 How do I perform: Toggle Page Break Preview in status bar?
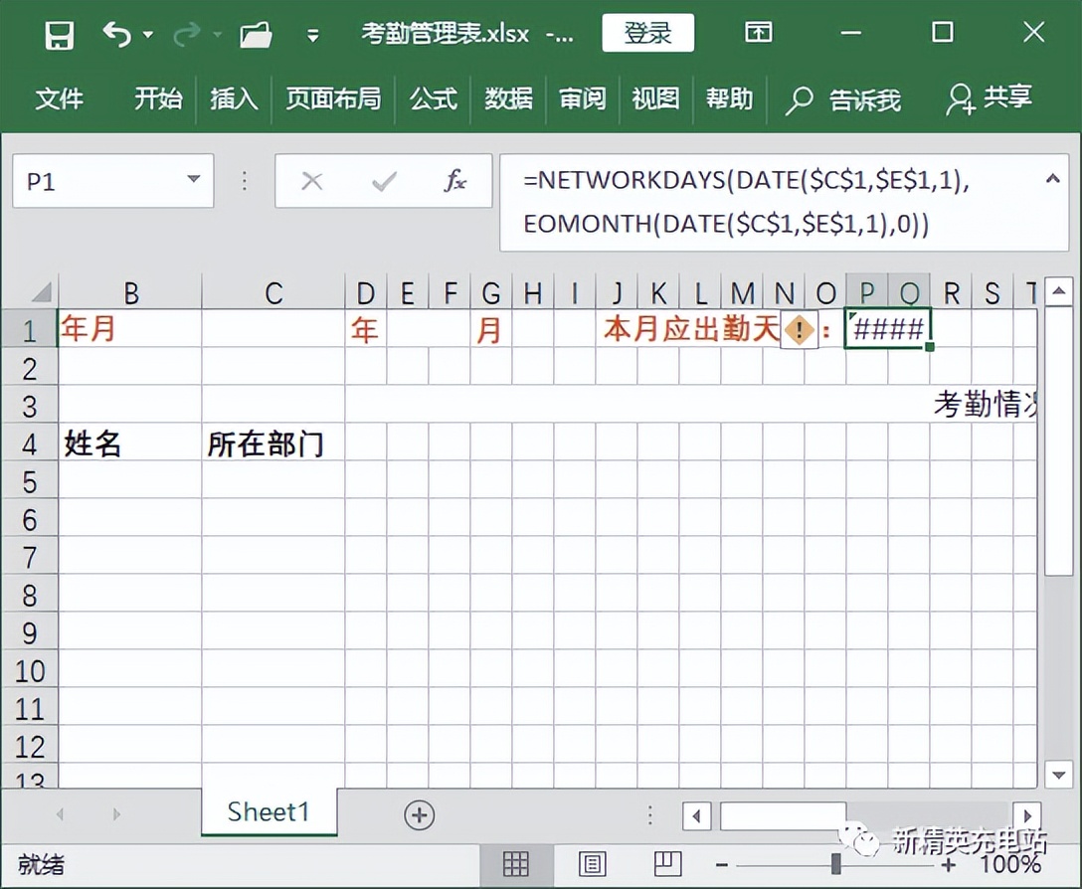click(667, 863)
